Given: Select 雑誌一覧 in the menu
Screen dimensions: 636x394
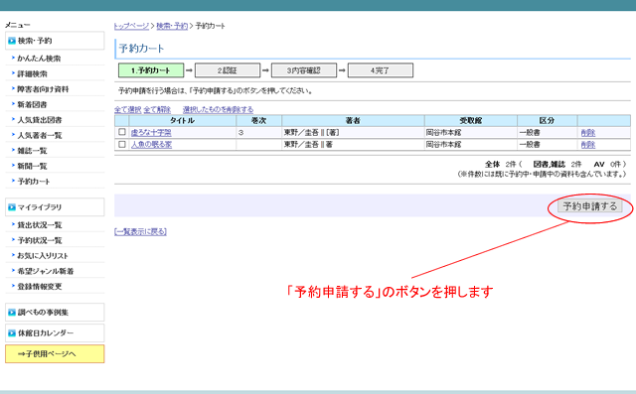Looking at the screenshot, I should (x=32, y=151).
